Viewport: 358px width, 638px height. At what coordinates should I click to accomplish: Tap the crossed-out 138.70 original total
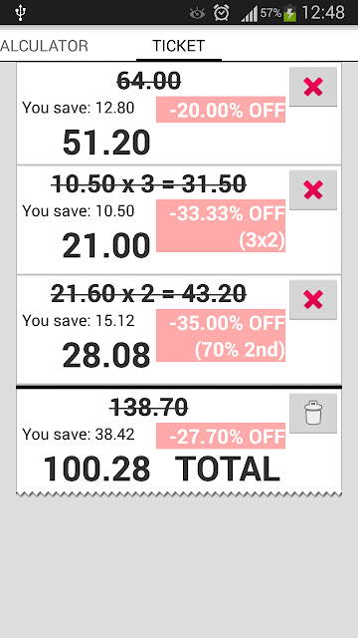coord(148,407)
